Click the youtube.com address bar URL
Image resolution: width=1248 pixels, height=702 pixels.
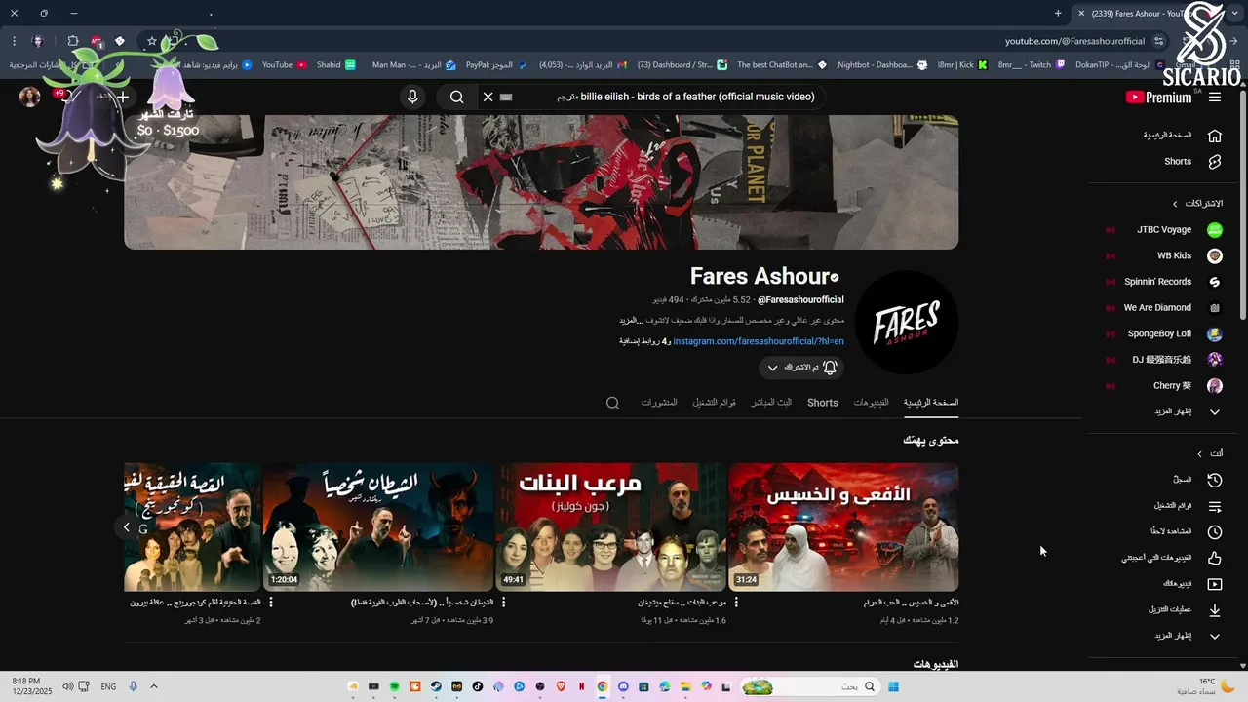tap(1074, 41)
